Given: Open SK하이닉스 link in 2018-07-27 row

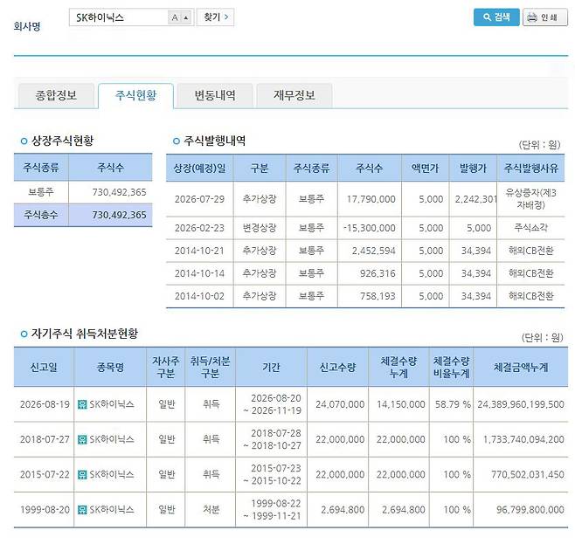Looking at the screenshot, I should click(x=112, y=439).
